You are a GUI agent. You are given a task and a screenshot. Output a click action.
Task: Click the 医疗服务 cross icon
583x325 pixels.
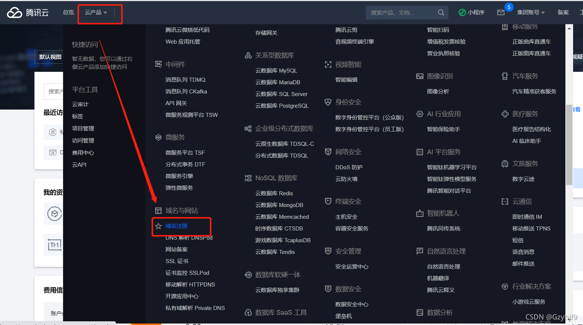(x=505, y=114)
